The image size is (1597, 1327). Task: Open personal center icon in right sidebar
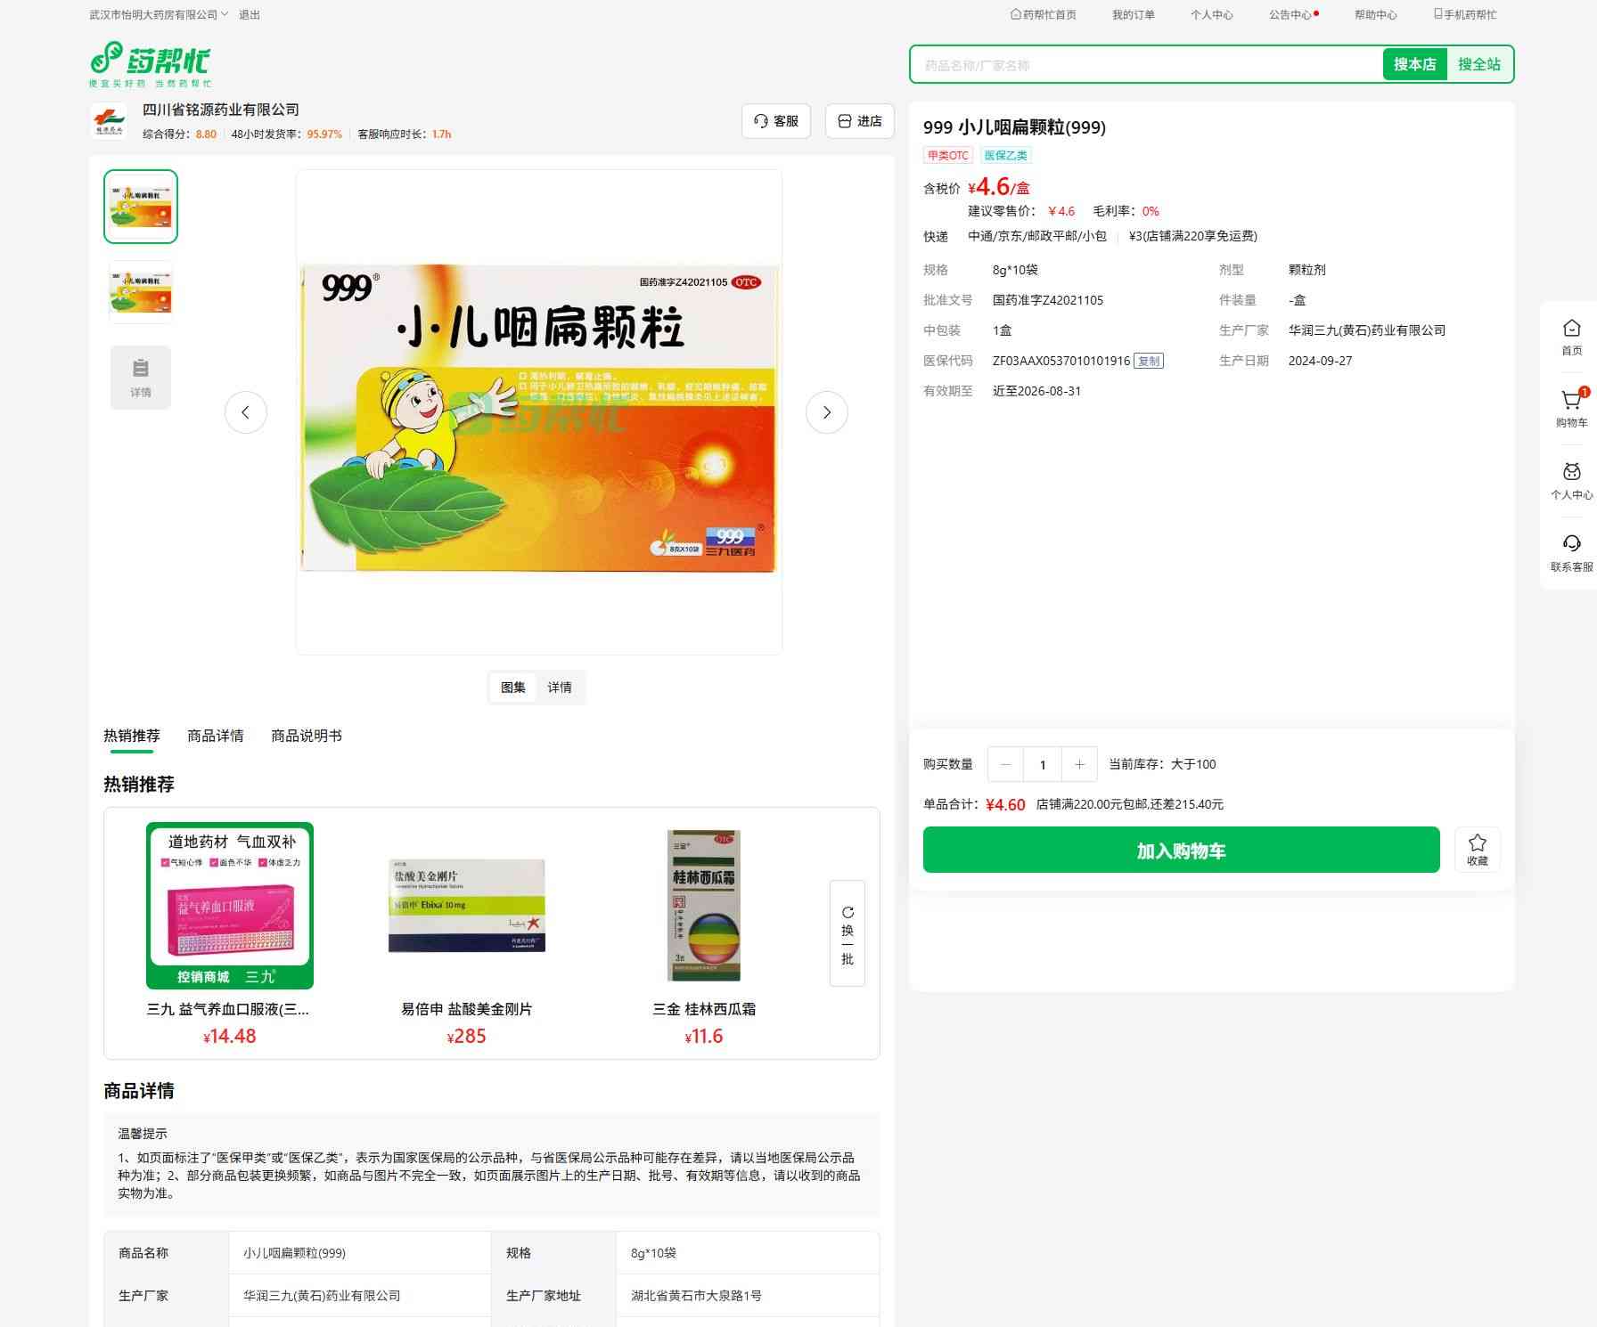1571,473
